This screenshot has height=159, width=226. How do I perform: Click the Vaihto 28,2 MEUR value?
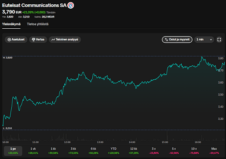click(45, 17)
